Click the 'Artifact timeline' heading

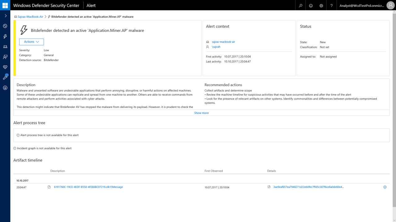[28, 160]
